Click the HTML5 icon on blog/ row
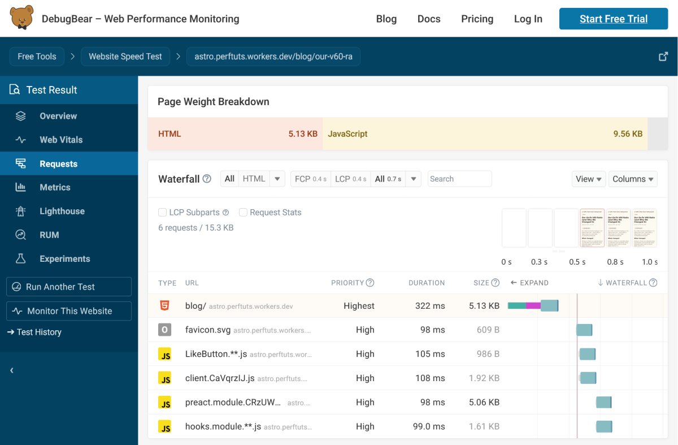The image size is (678, 445). click(x=164, y=306)
